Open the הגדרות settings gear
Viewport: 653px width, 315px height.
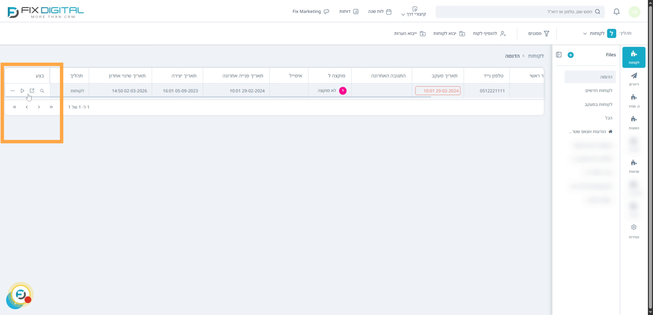(634, 231)
